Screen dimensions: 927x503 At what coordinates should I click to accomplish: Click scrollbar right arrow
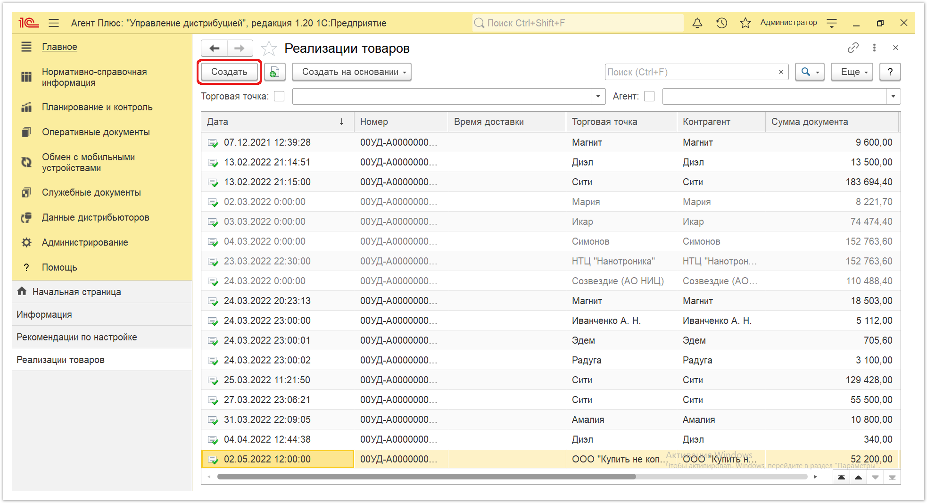click(816, 477)
